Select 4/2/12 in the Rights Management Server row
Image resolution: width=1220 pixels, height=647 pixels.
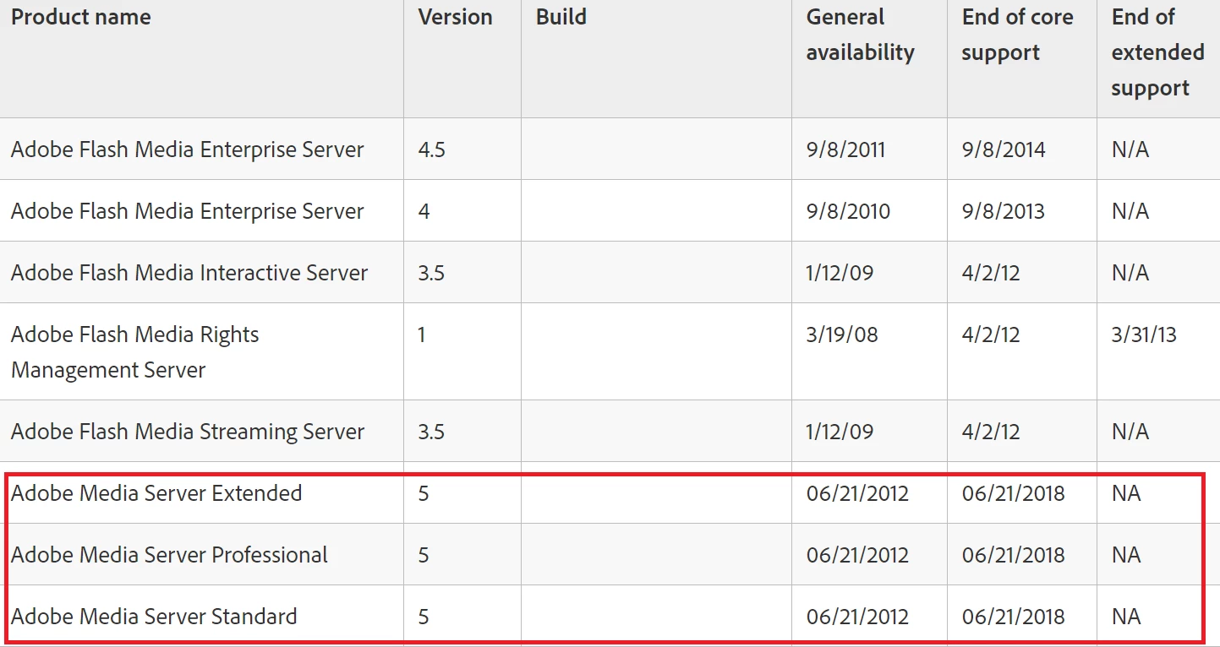[x=991, y=334]
